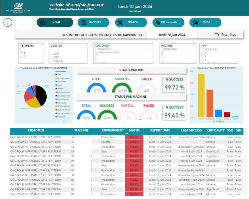Click the MACHINE Rechercher search field
249x199 pixels.
(x=178, y=49)
